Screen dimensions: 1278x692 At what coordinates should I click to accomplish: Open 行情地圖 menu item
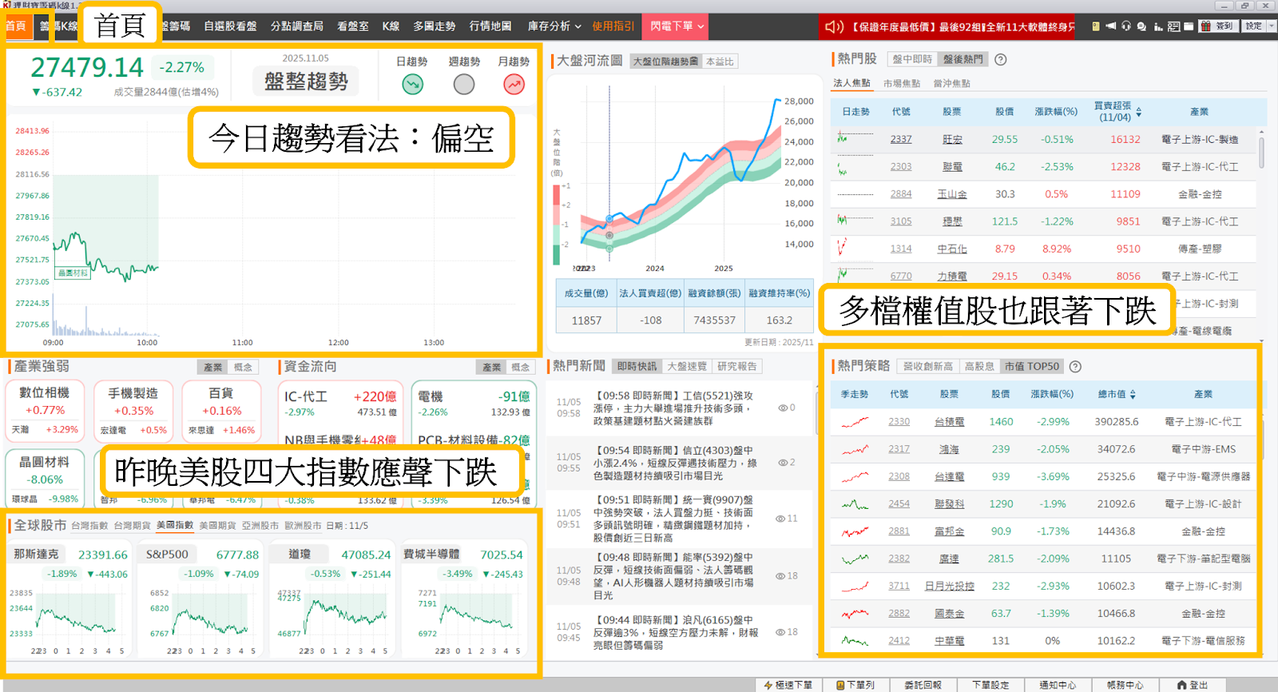pyautogui.click(x=490, y=26)
